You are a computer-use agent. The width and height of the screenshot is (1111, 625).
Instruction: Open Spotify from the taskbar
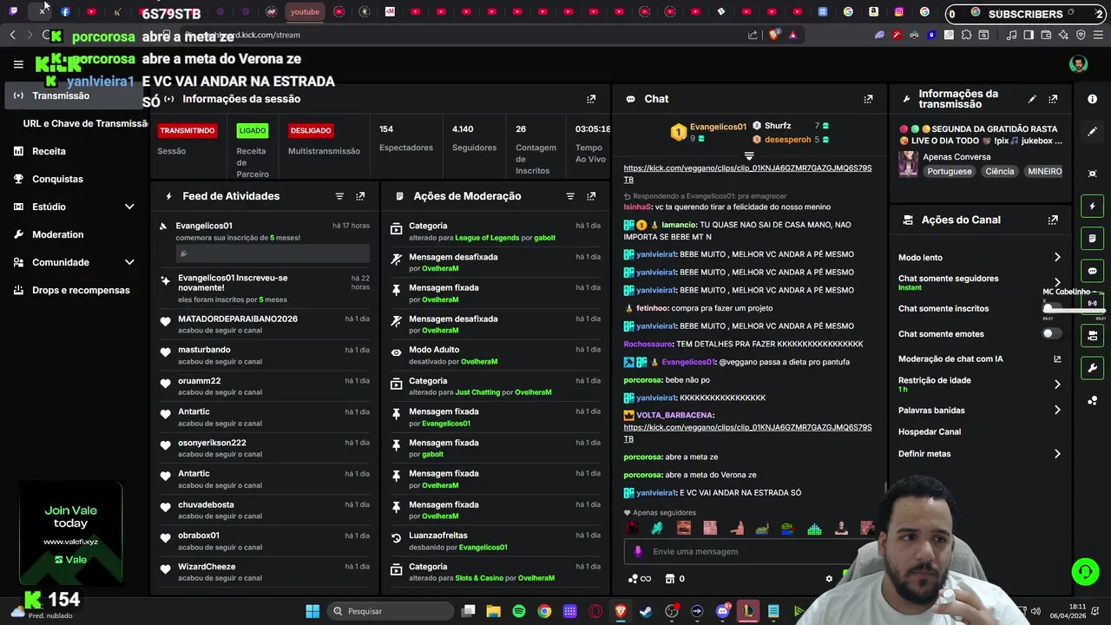[x=519, y=611]
